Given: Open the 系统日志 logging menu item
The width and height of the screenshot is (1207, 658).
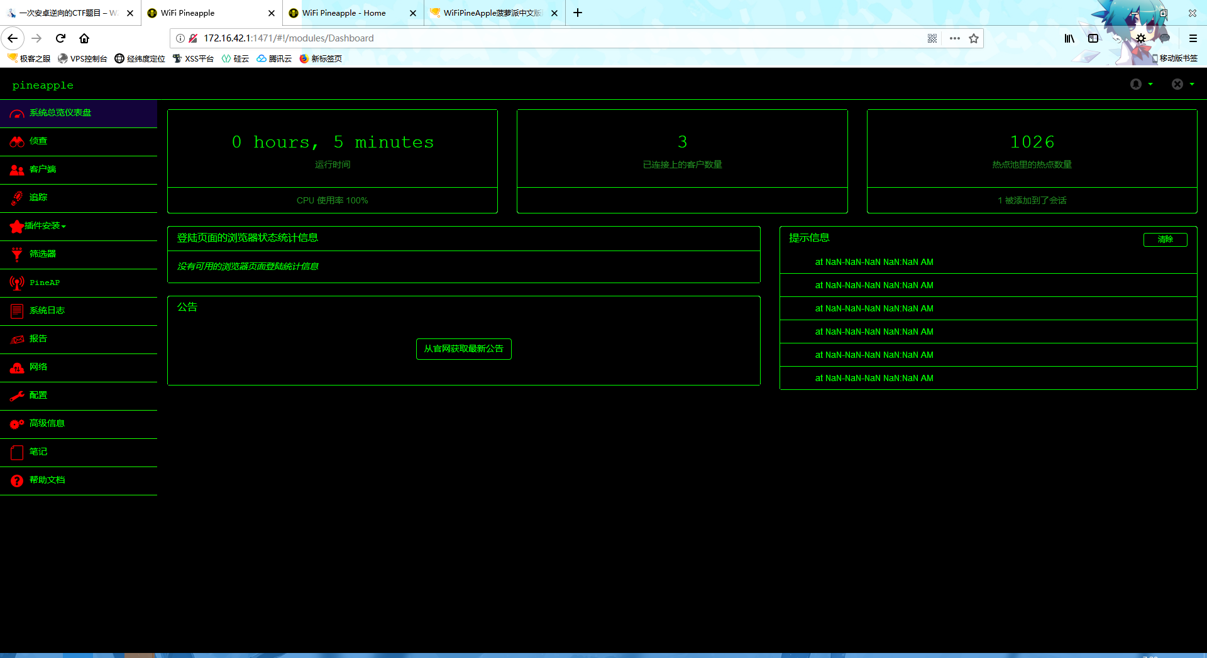Looking at the screenshot, I should point(47,311).
